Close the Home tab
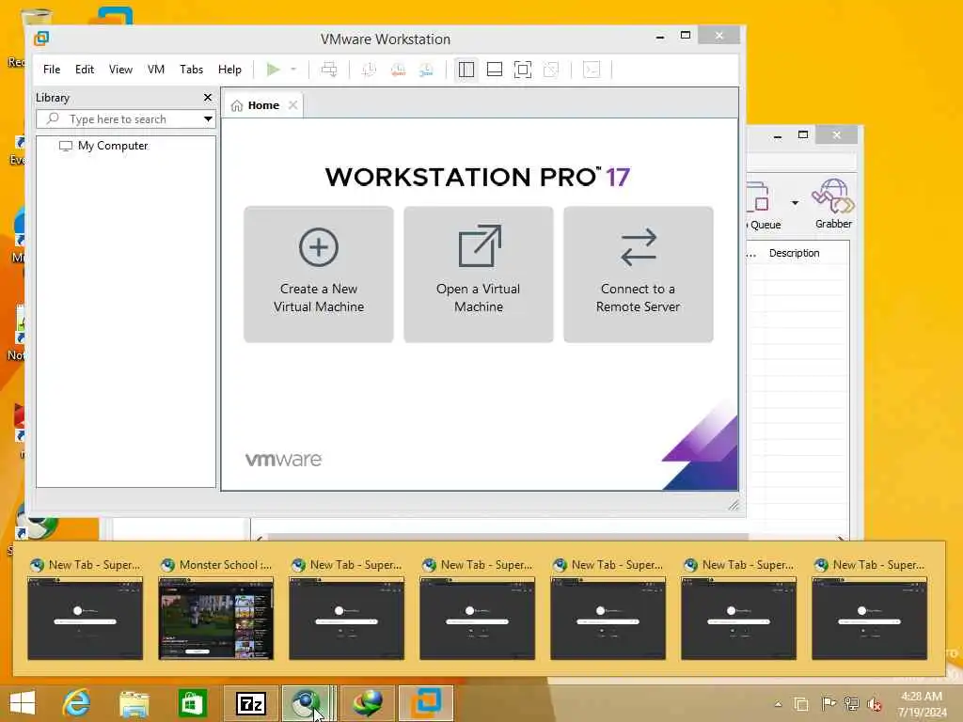The width and height of the screenshot is (963, 722). click(293, 105)
